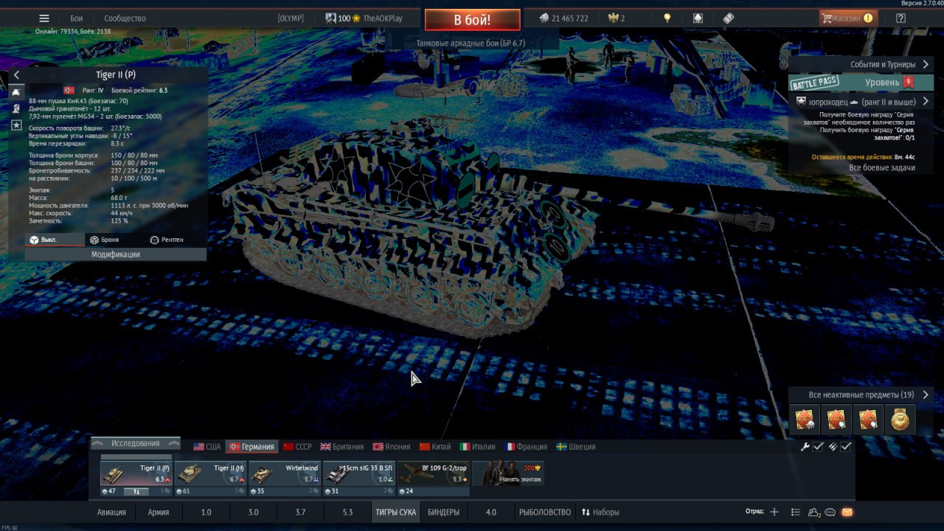The image size is (944, 531).
Task: Select the СССР nation tab
Action: (x=298, y=447)
